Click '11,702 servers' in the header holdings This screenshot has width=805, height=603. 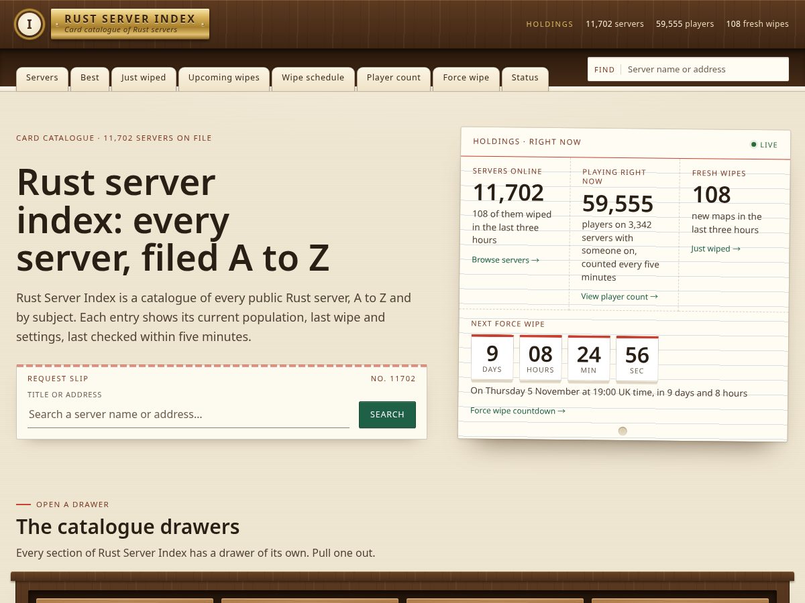click(x=614, y=24)
